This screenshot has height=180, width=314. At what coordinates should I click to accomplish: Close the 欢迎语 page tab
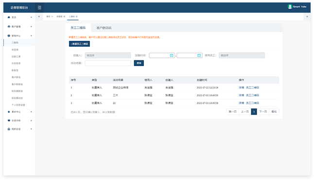click(64, 17)
